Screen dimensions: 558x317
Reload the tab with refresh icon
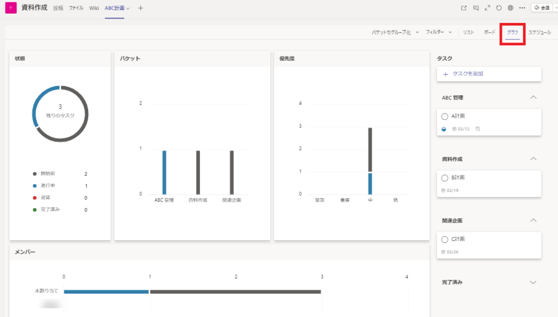(499, 8)
